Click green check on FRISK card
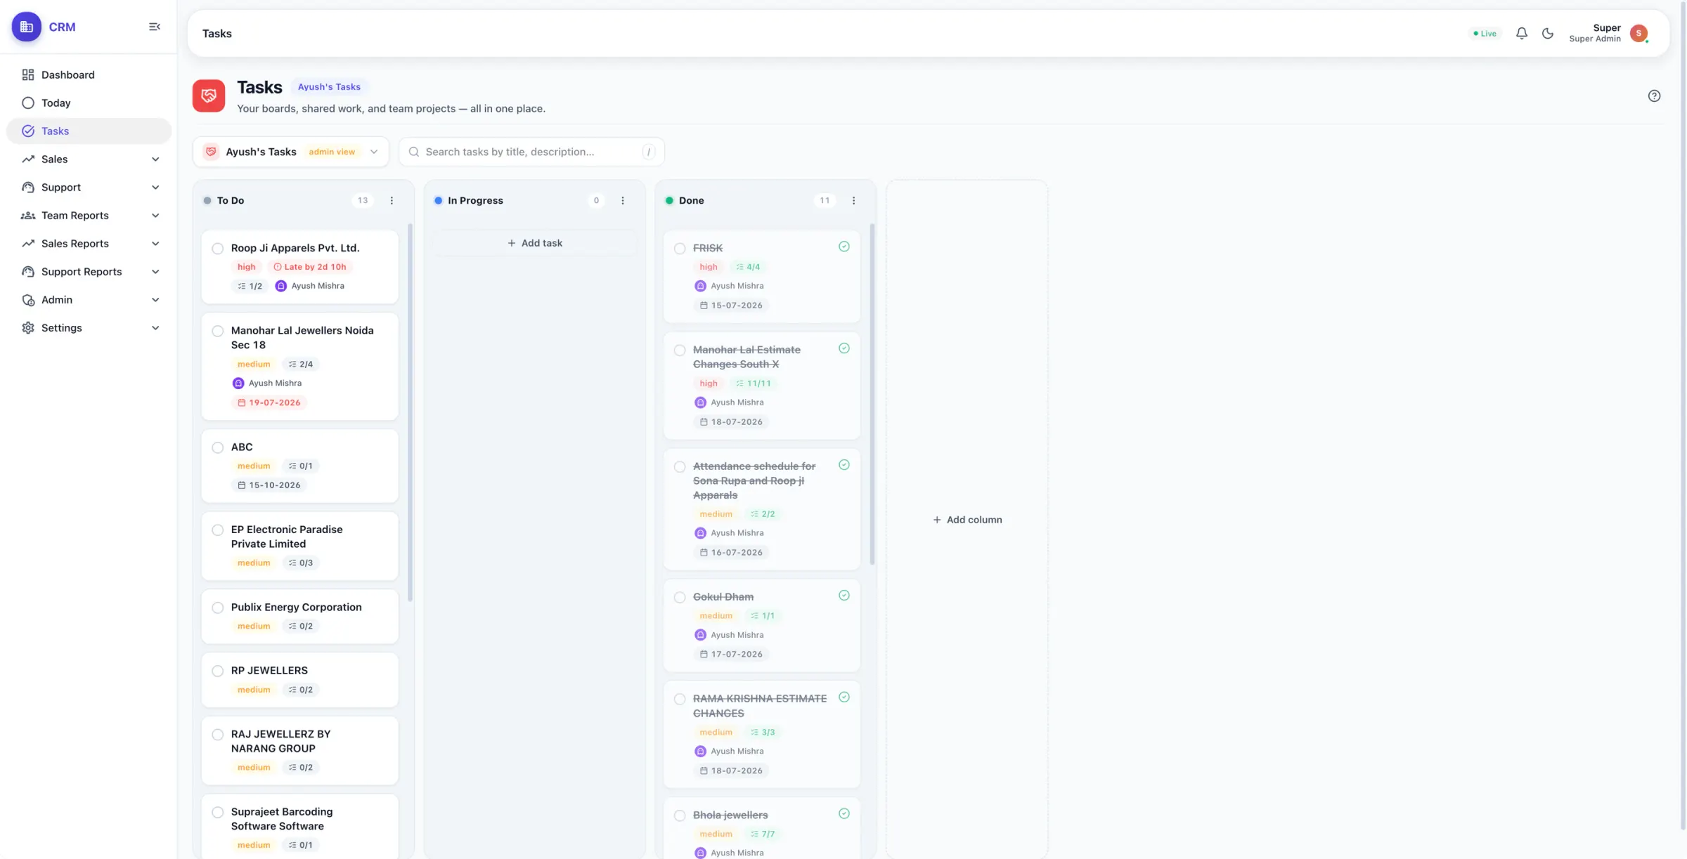 (x=844, y=247)
